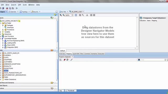The width and height of the screenshot is (168, 94).
Task: Expand the Procedures node
Action: (x=3, y=30)
